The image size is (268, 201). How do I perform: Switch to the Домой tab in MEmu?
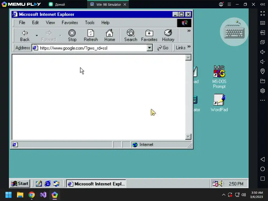[x=57, y=4]
